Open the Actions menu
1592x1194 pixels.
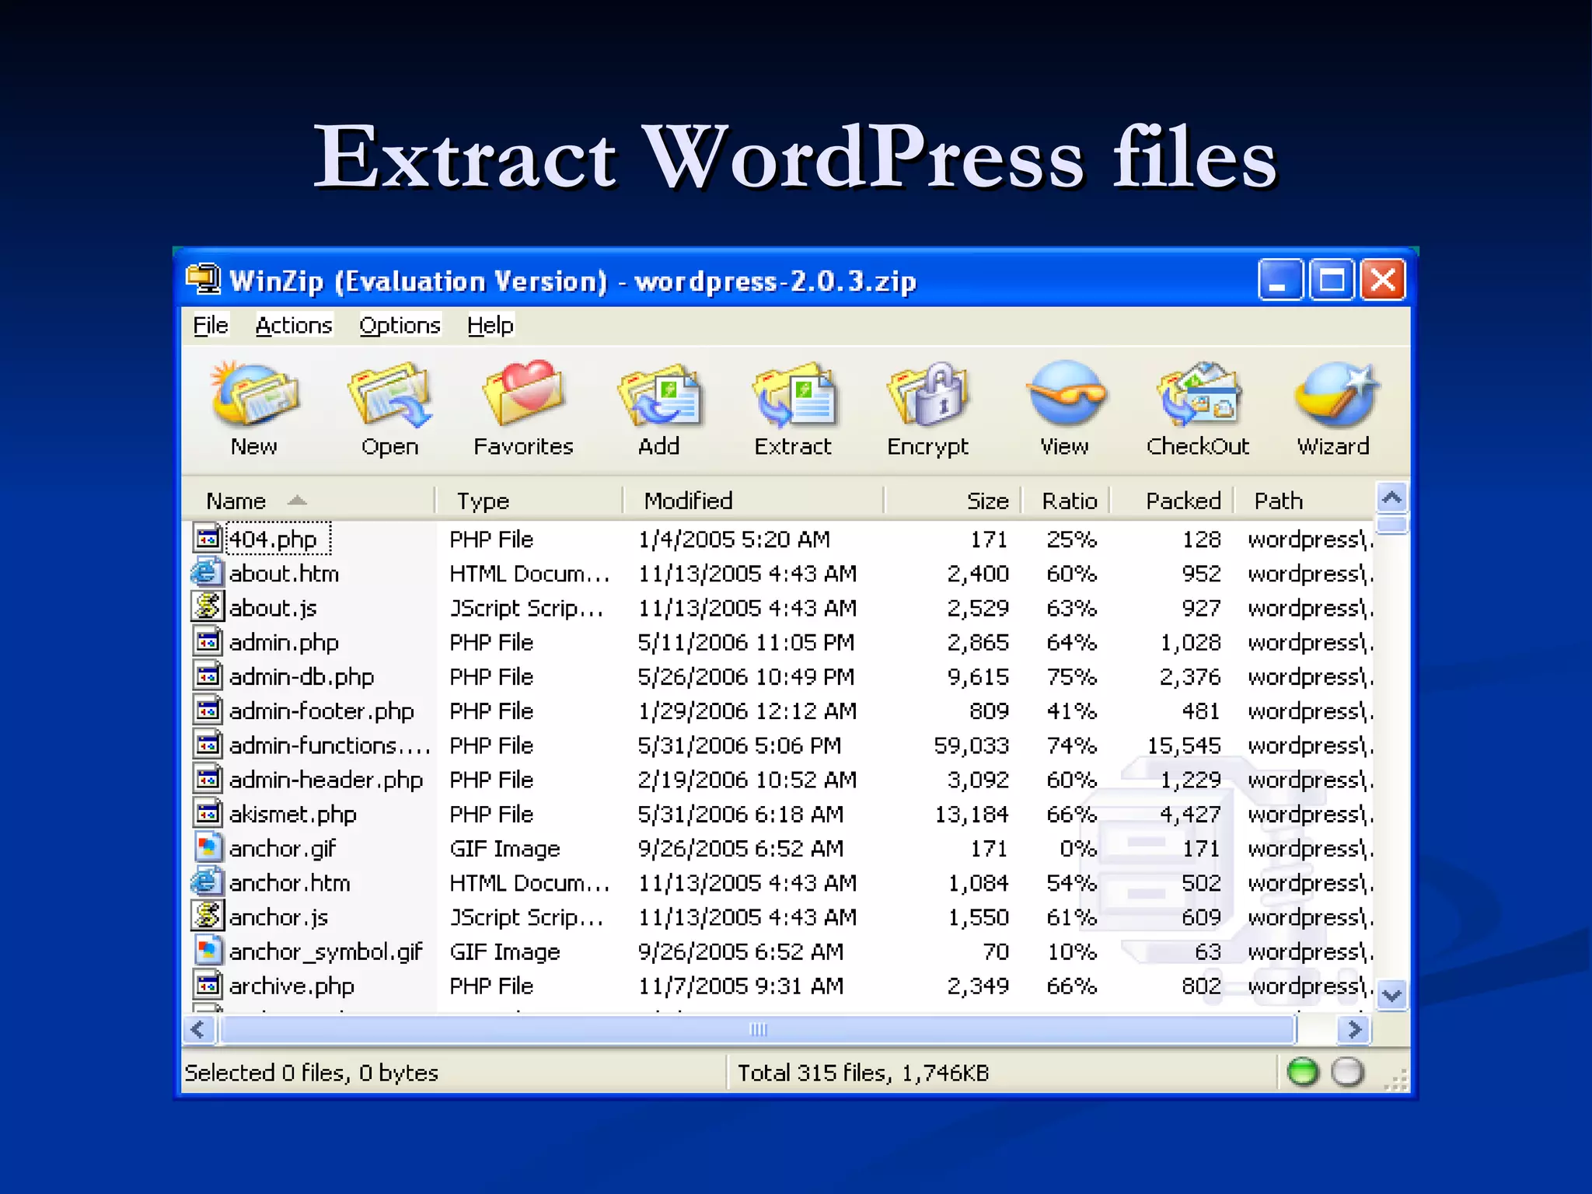[x=294, y=325]
